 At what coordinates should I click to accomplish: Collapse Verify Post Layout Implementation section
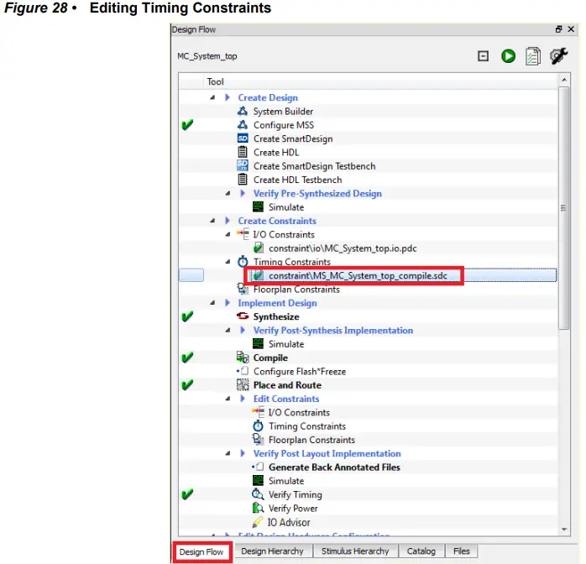tap(228, 453)
